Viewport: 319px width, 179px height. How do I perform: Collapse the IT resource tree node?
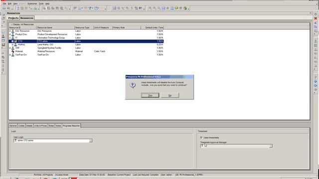tap(10, 38)
